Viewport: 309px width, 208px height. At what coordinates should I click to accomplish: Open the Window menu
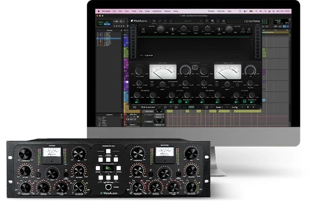click(211, 11)
